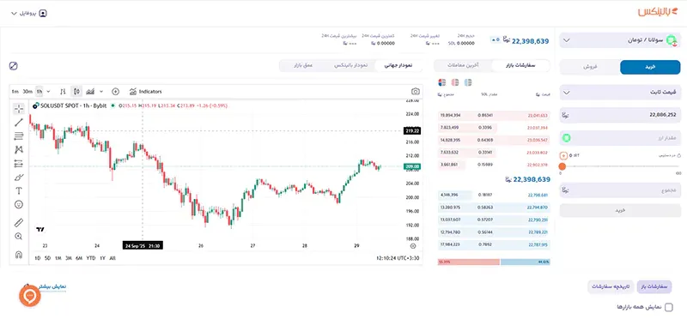The height and width of the screenshot is (325, 687).
Task: Expand the profile dropdown chevron
Action: tap(14, 13)
